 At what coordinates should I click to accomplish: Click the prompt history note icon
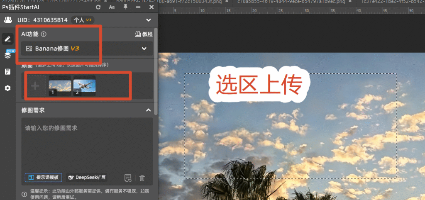(128, 178)
